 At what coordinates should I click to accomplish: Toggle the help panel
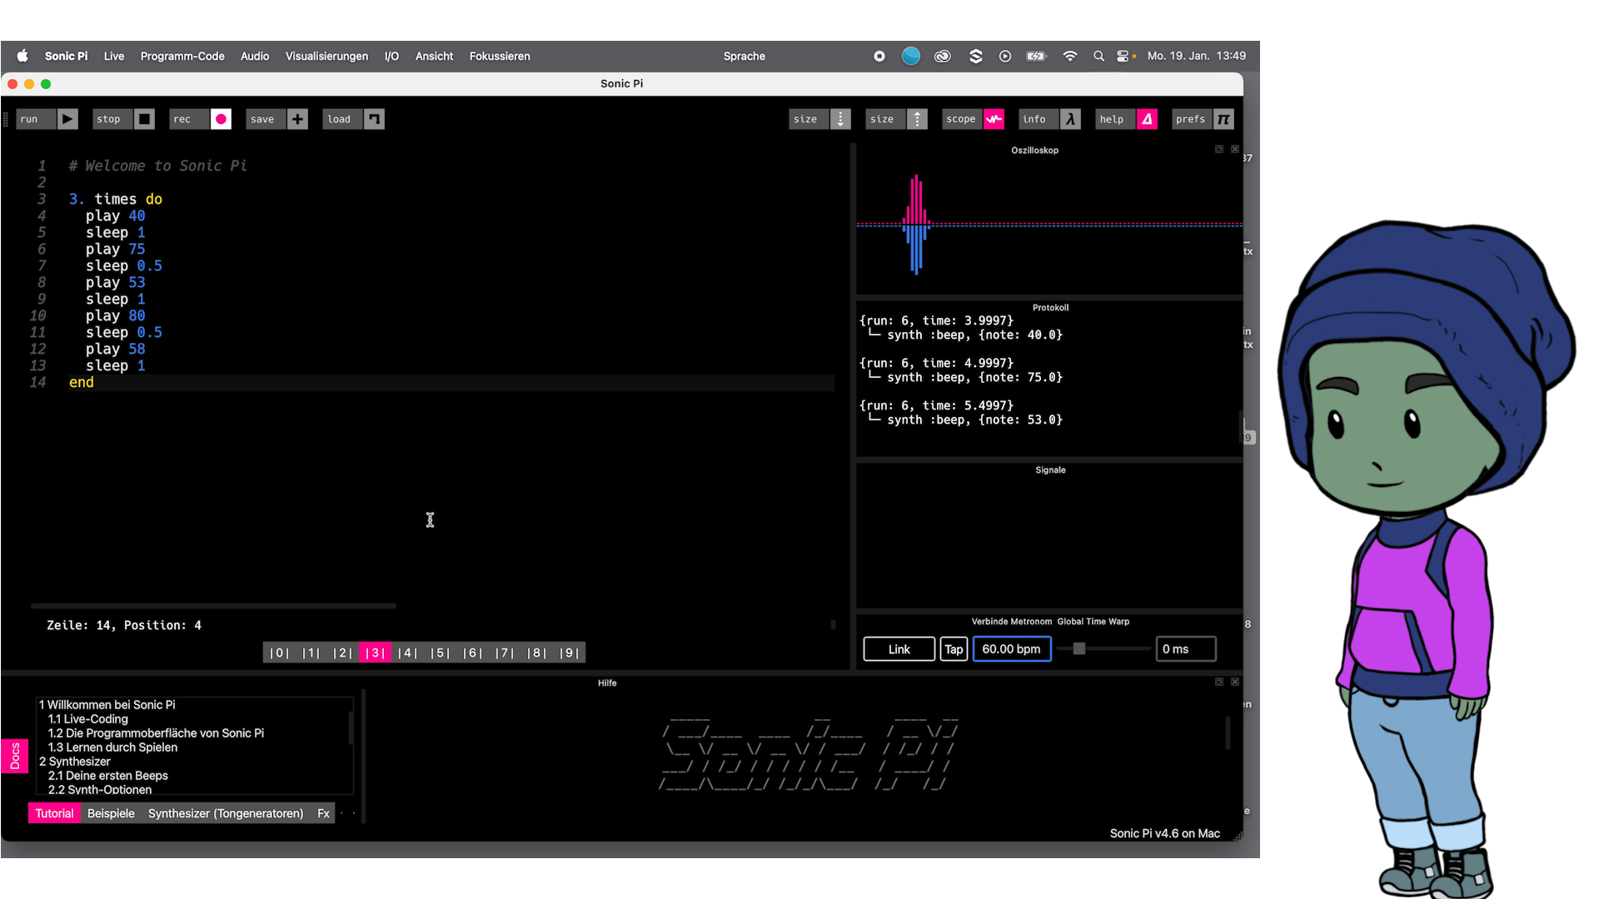pos(1147,119)
